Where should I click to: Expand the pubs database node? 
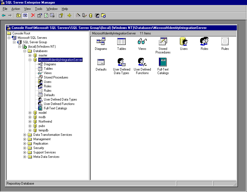pos(30,126)
